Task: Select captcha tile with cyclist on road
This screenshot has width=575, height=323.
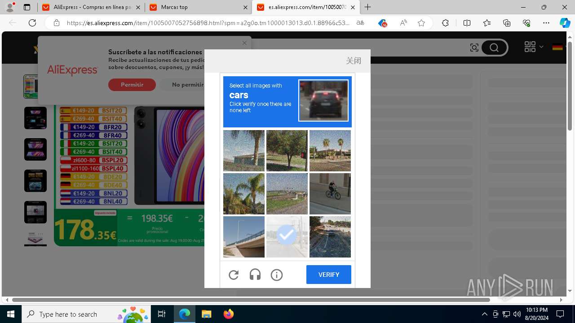Action: 330,194
